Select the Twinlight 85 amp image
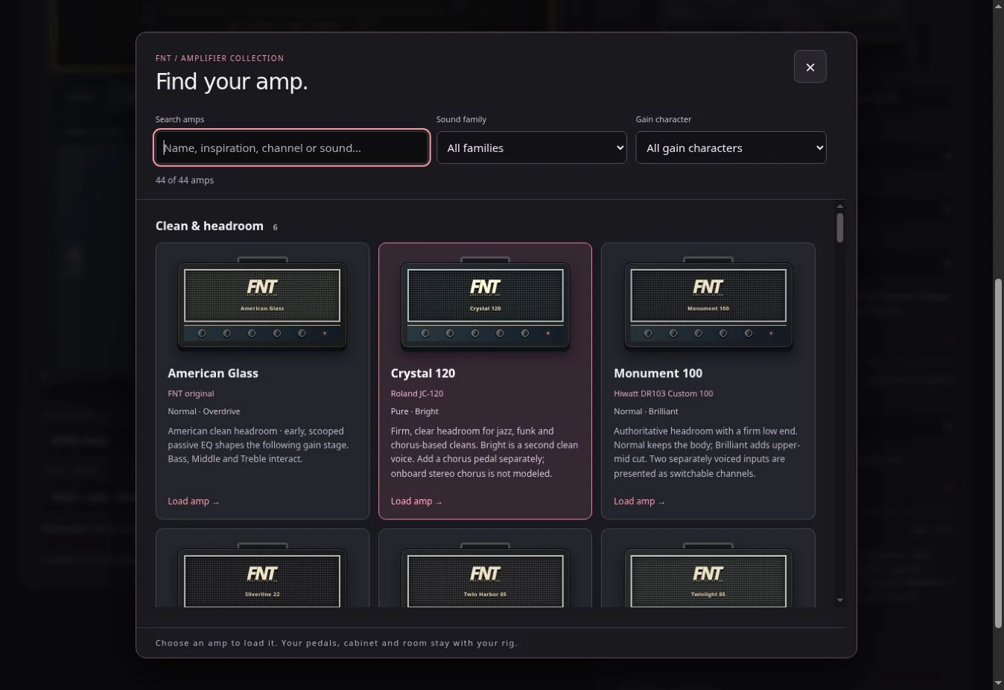 point(708,575)
